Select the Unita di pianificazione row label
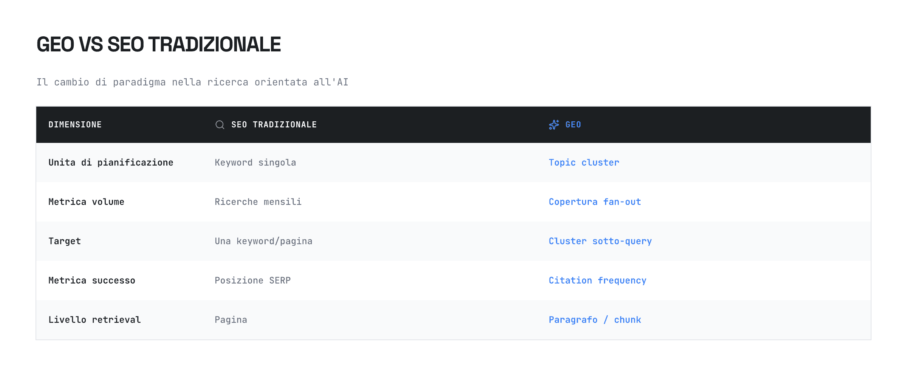Image resolution: width=907 pixels, height=378 pixels. [111, 162]
